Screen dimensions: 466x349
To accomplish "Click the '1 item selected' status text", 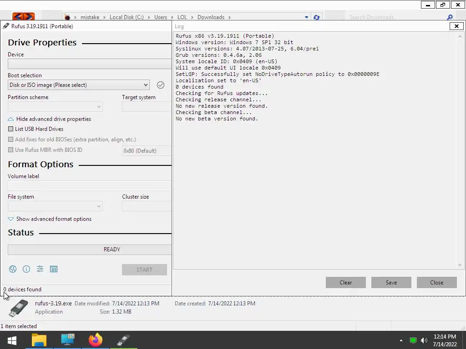I will (x=19, y=326).
